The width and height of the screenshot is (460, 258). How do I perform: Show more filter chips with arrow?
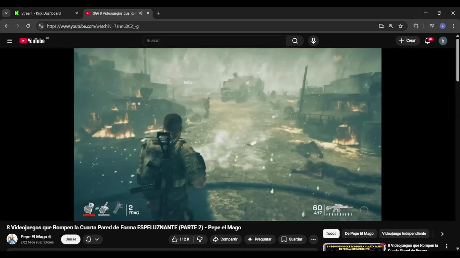coord(442,234)
